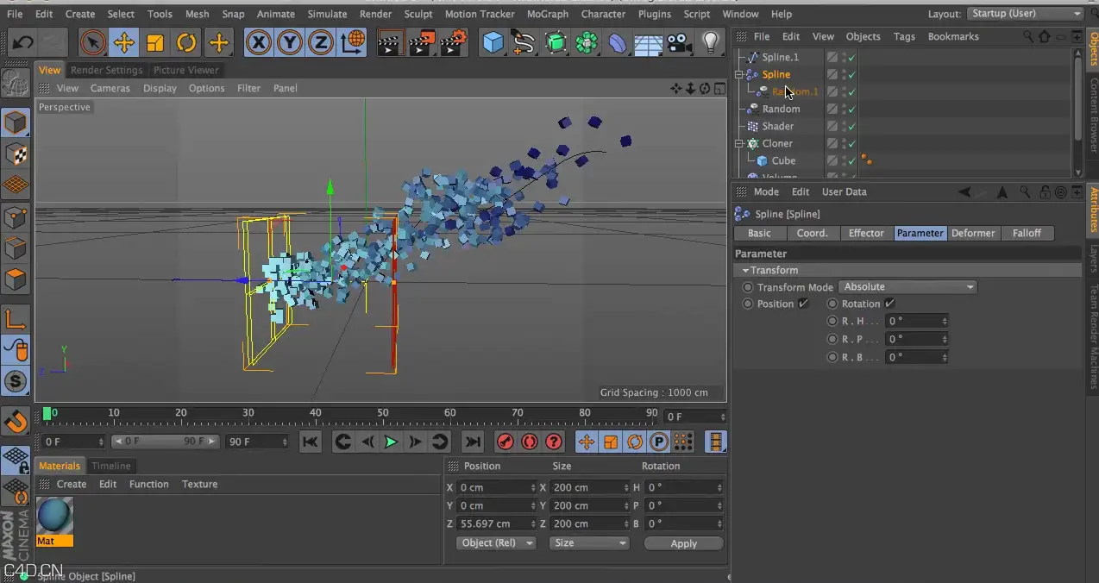Toggle the Position checkbox in Transform
Image resolution: width=1099 pixels, height=583 pixels.
pyautogui.click(x=803, y=304)
